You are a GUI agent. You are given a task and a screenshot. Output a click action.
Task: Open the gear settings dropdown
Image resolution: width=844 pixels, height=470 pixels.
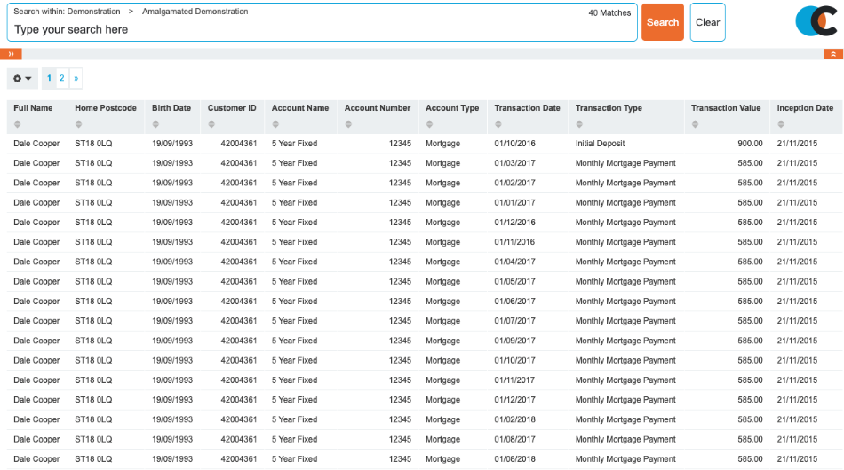coord(22,78)
